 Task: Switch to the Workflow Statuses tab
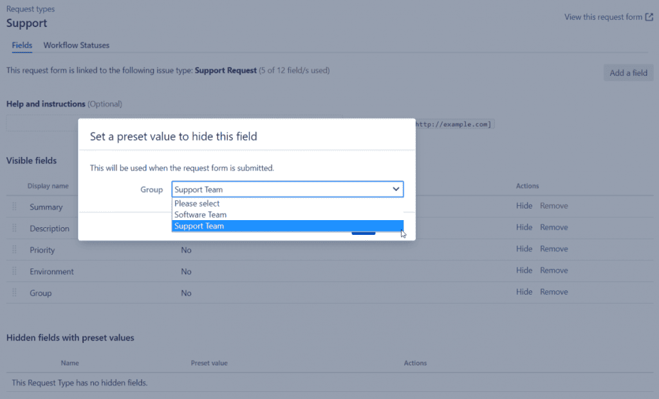76,46
